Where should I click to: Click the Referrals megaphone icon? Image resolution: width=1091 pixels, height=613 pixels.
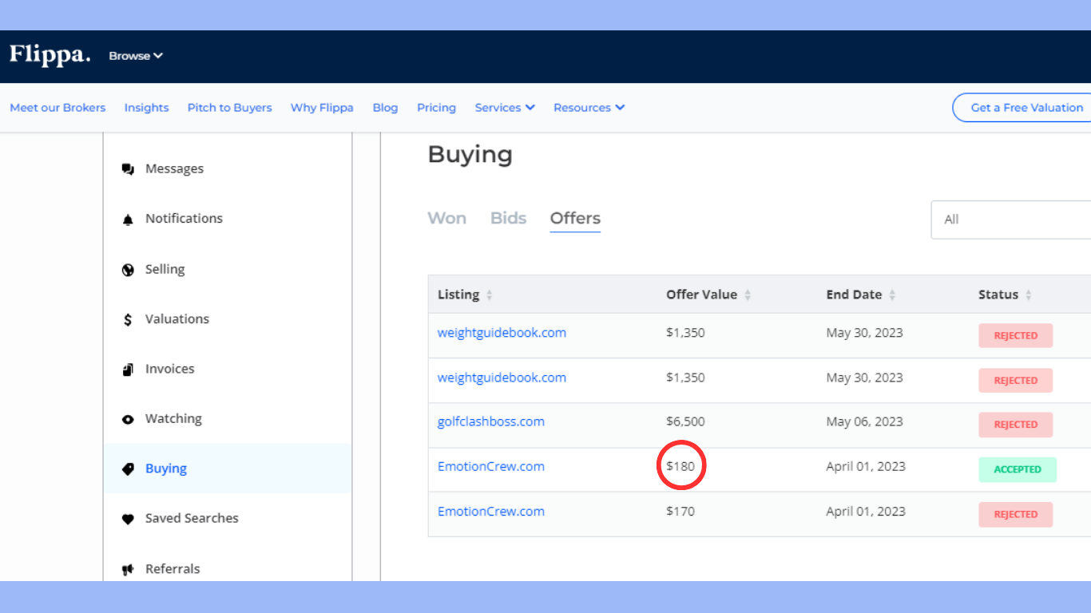pos(128,568)
